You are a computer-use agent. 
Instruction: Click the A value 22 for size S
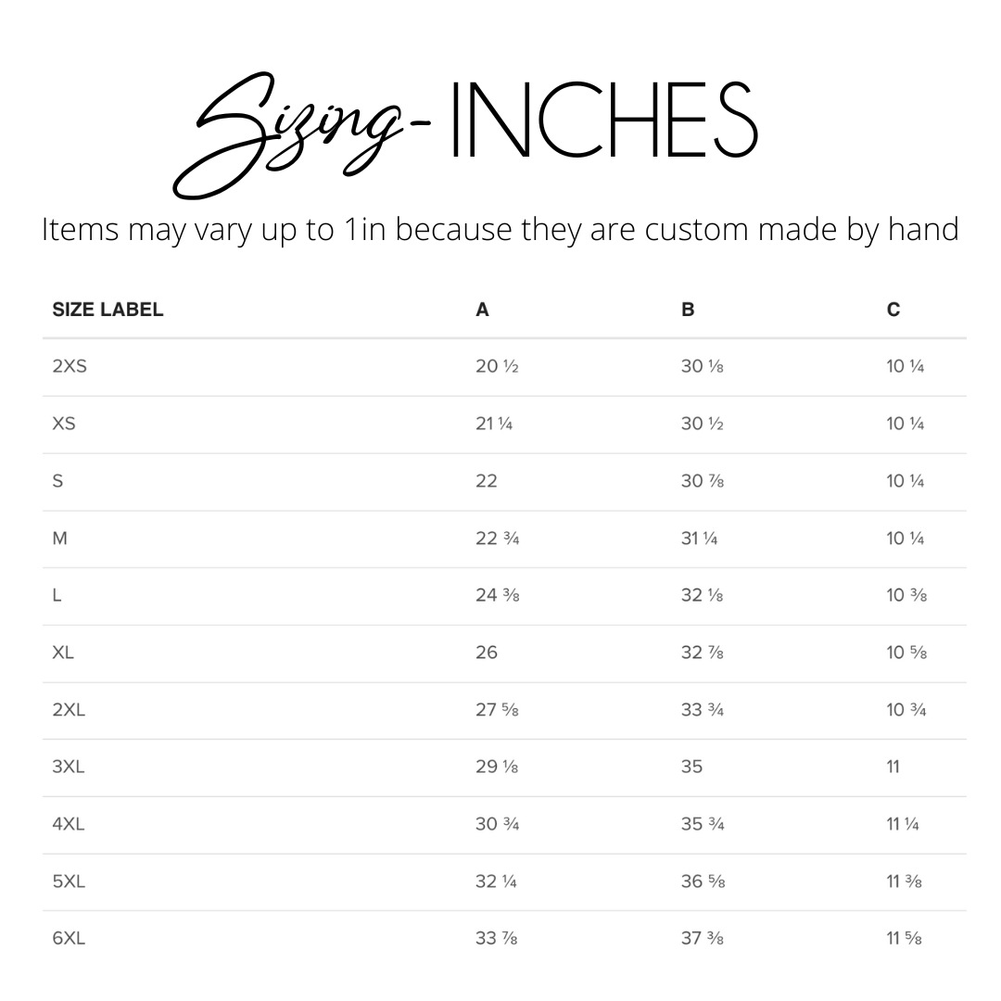coord(487,481)
